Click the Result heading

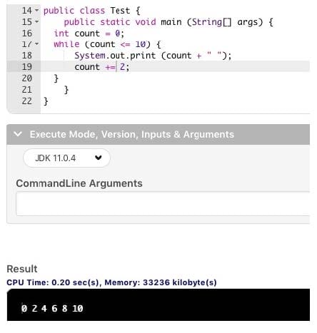[22, 269]
